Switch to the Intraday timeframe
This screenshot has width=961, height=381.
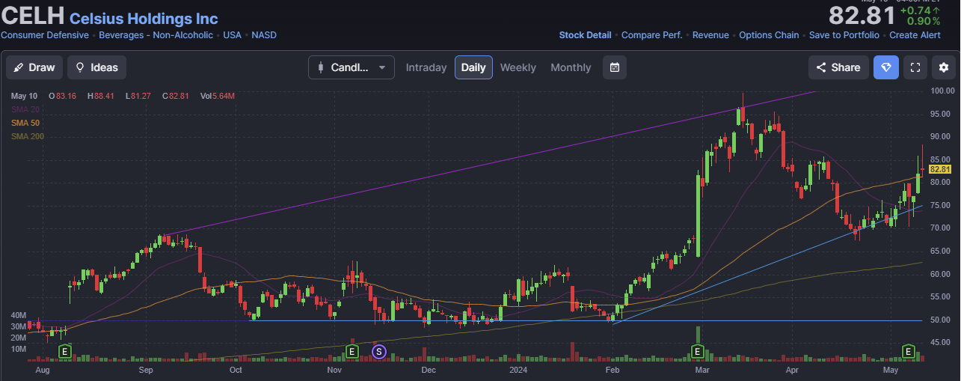pos(426,67)
